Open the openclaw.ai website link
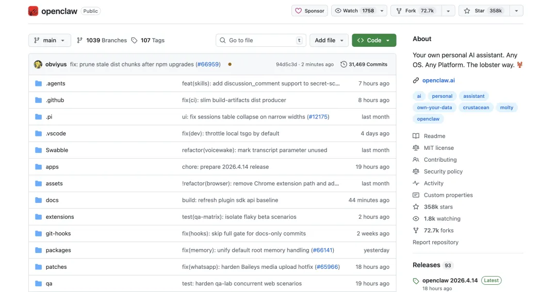 coord(438,80)
